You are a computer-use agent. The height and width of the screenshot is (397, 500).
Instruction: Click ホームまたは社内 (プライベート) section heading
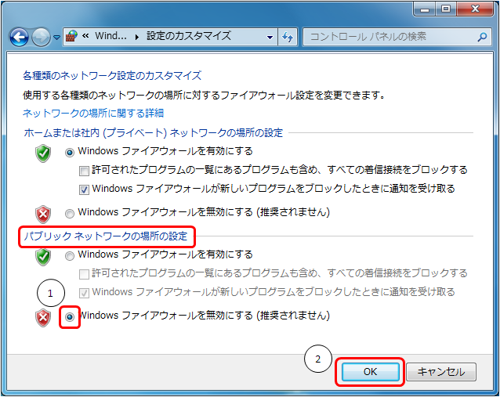click(x=154, y=132)
